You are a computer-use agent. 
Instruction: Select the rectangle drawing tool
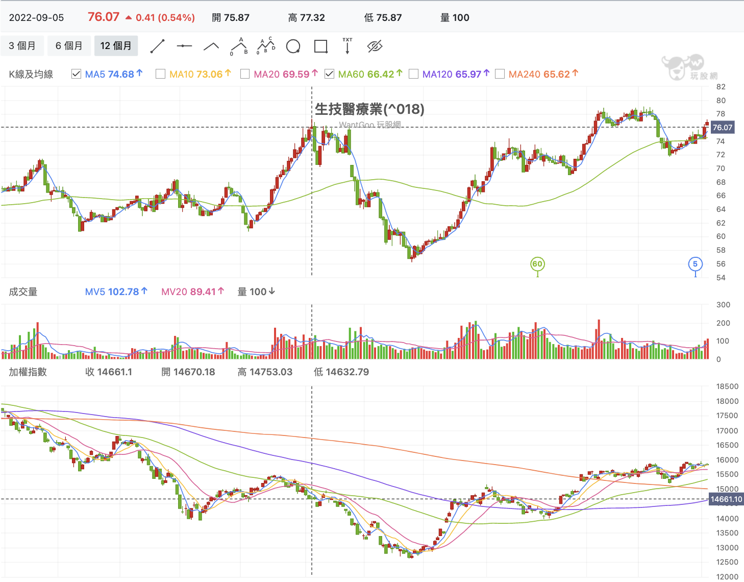coord(321,46)
